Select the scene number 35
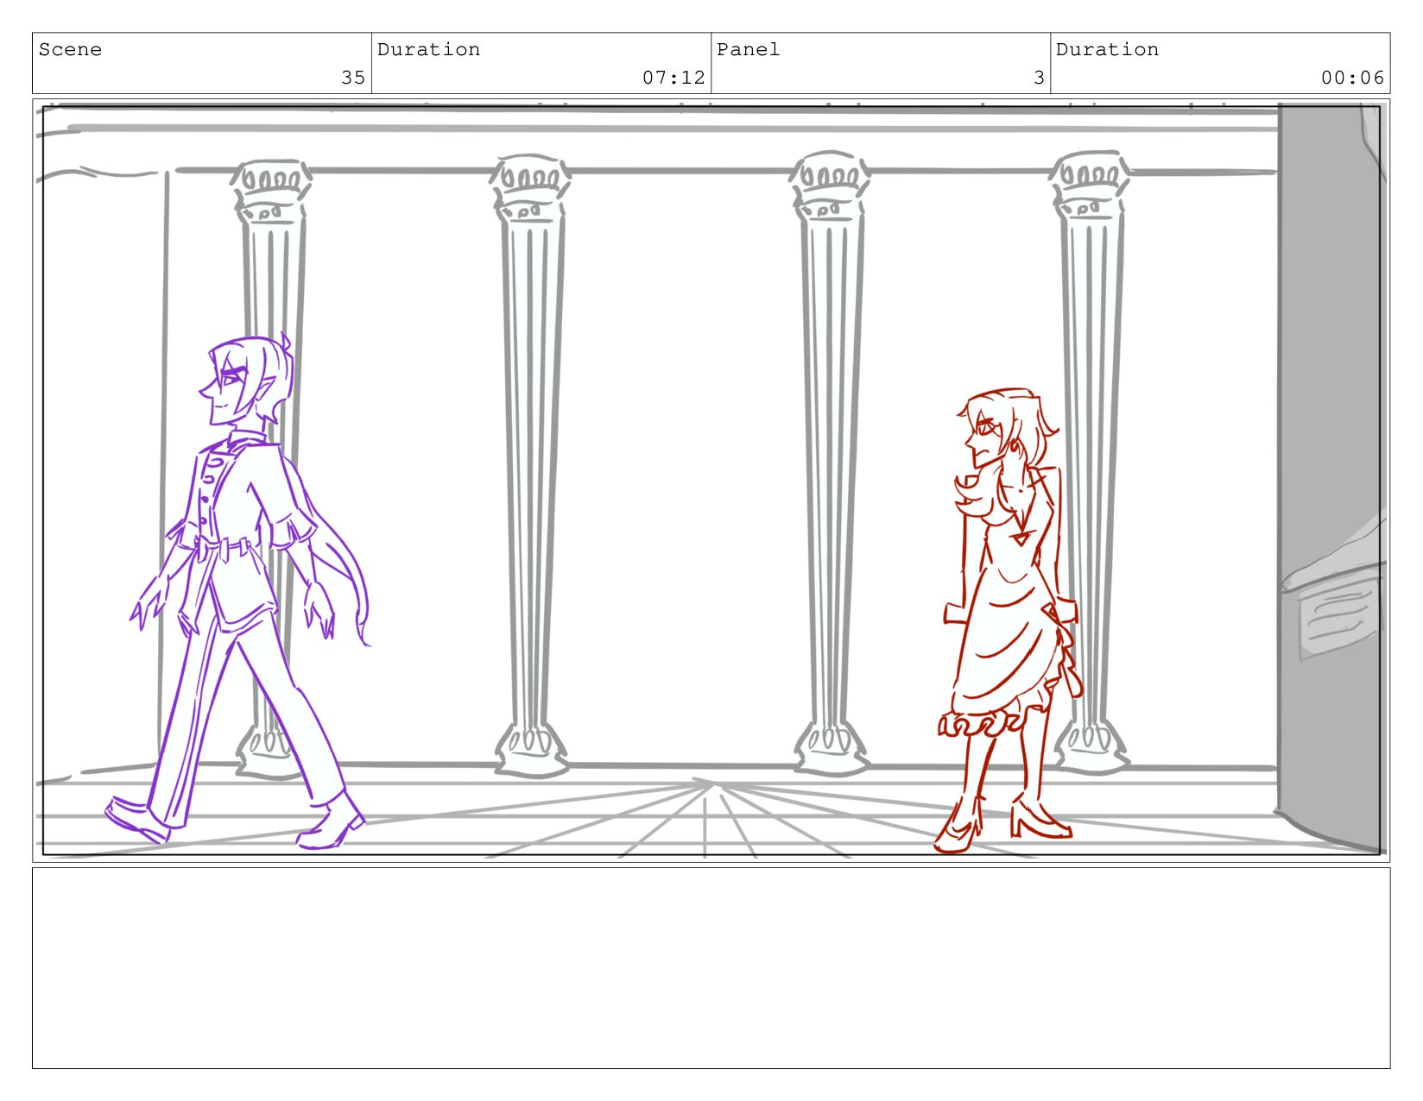This screenshot has width=1423, height=1101. tap(353, 78)
